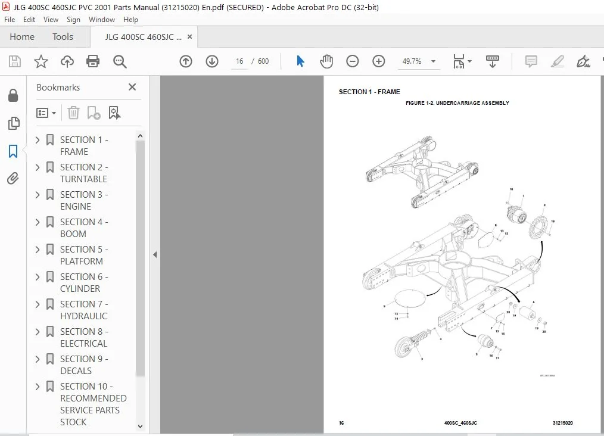The height and width of the screenshot is (436, 604).
Task: Click the 49.7% zoom value field
Action: pyautogui.click(x=412, y=61)
